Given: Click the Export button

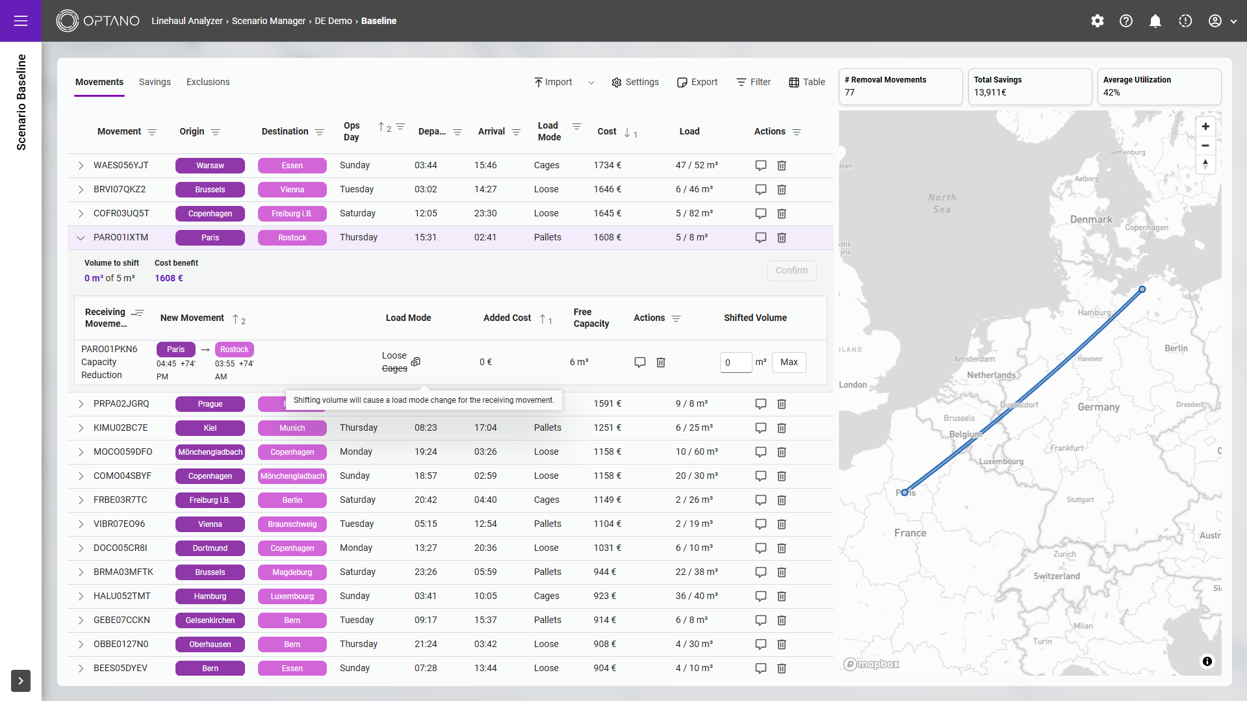Looking at the screenshot, I should coord(697,82).
